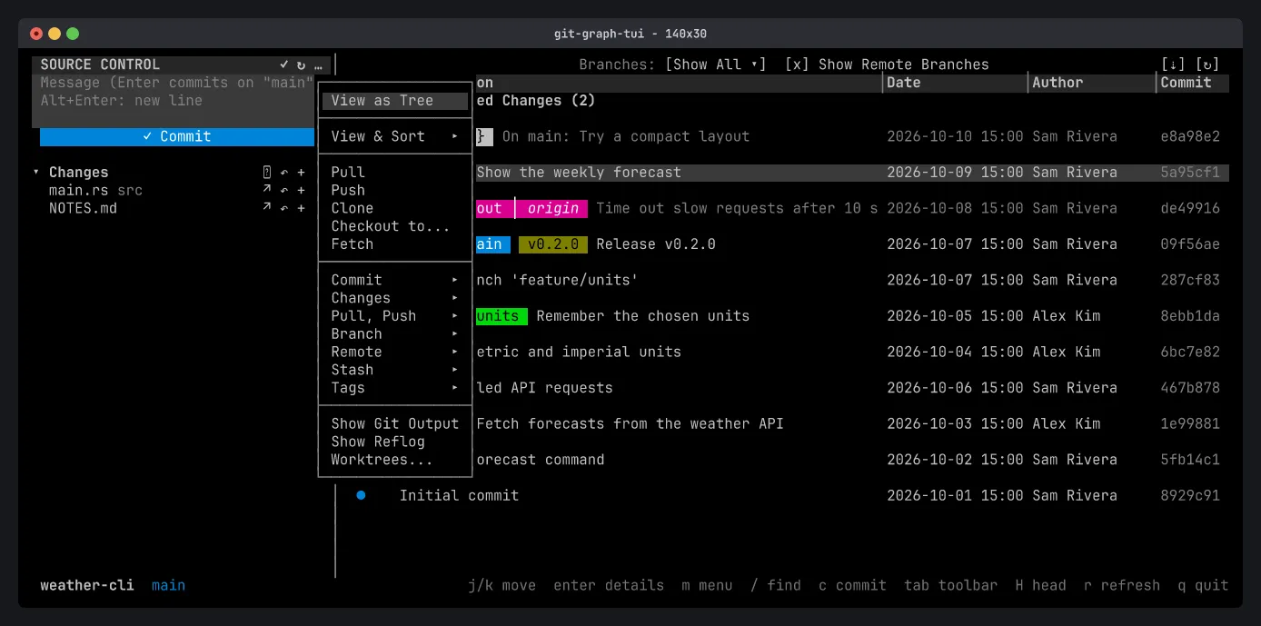
Task: Click the blue main branch label on Release row
Action: coord(493,244)
